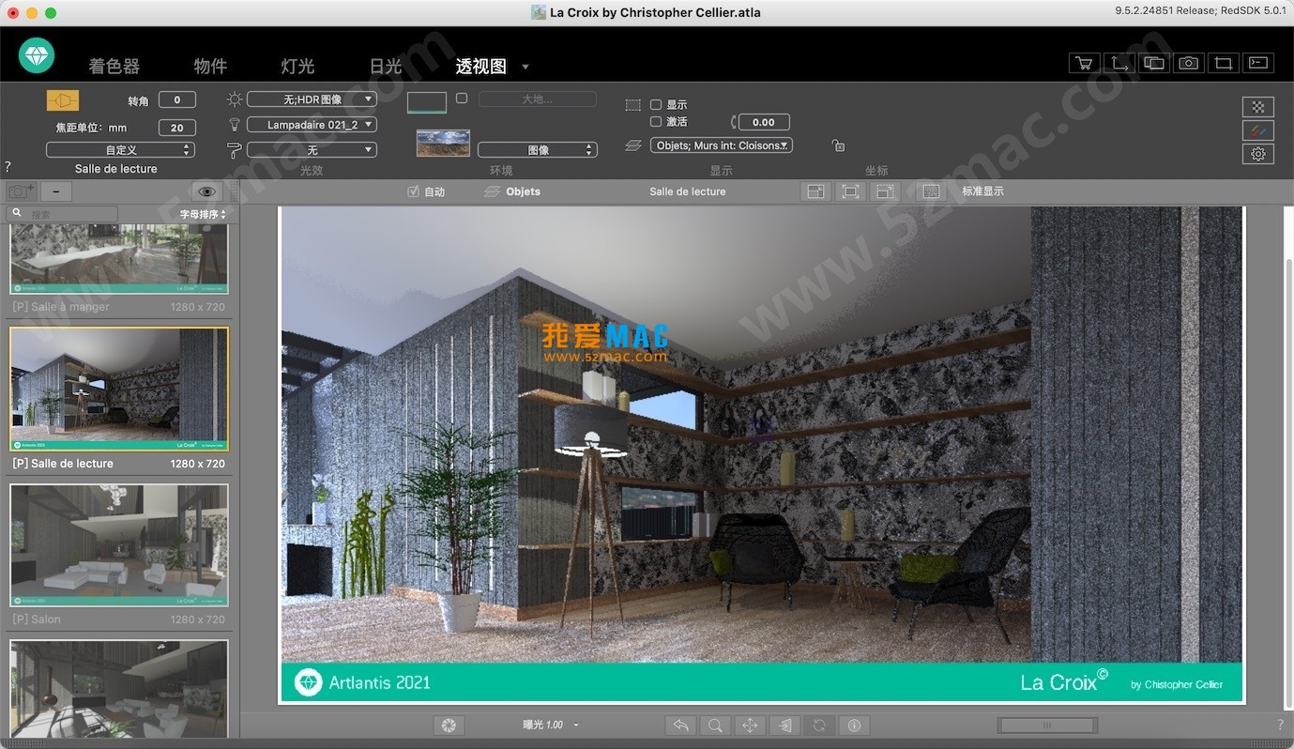Click the light bulb icon beside Lampadaire
Screen dimensions: 1294x749
click(235, 124)
